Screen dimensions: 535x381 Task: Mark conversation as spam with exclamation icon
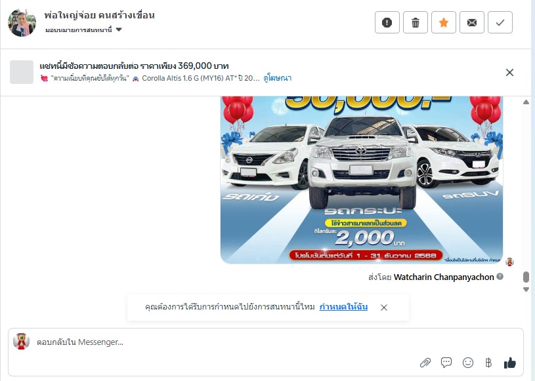point(387,22)
